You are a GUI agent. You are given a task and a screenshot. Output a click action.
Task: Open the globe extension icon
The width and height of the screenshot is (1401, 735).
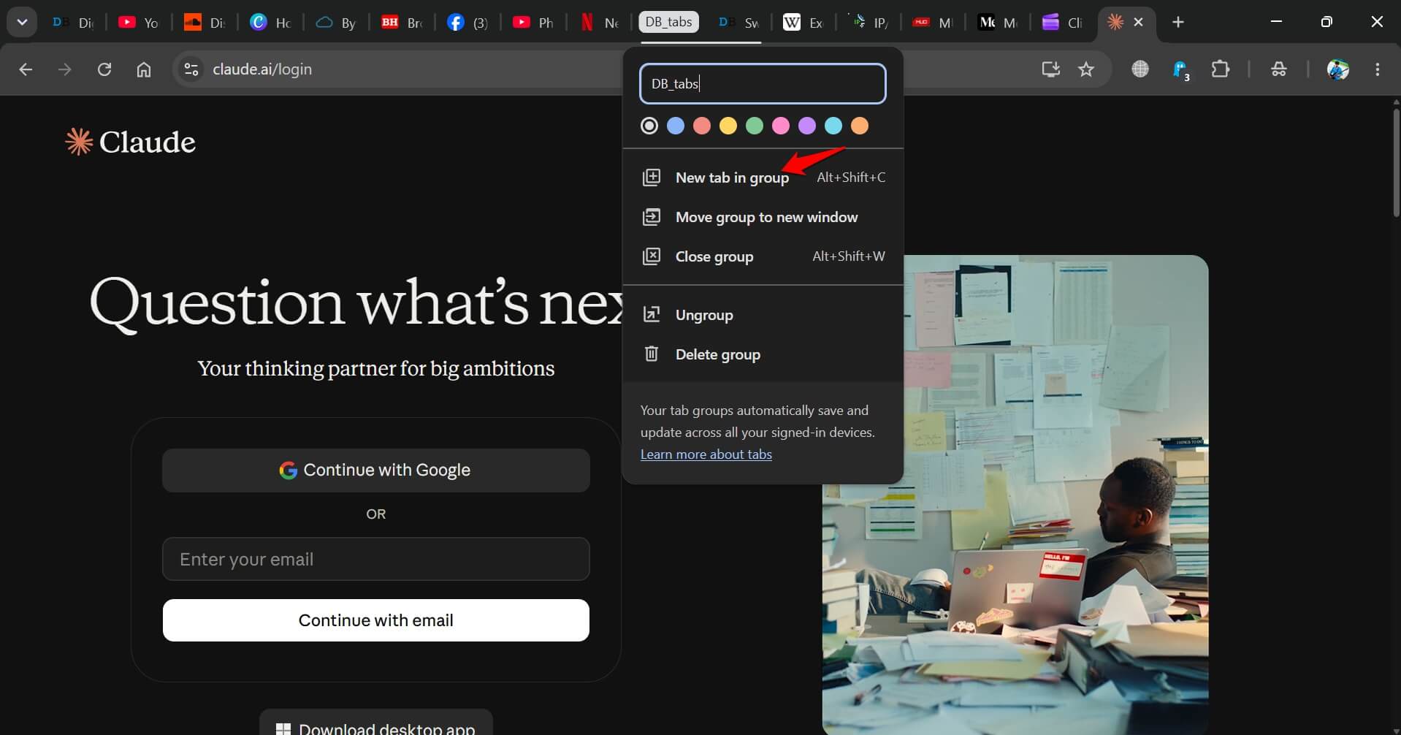pyautogui.click(x=1140, y=69)
